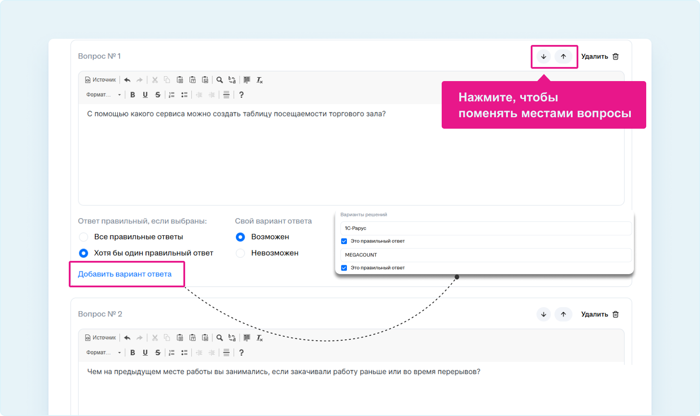Uncheck correct answer checkbox under 1С-Рарус

click(344, 241)
